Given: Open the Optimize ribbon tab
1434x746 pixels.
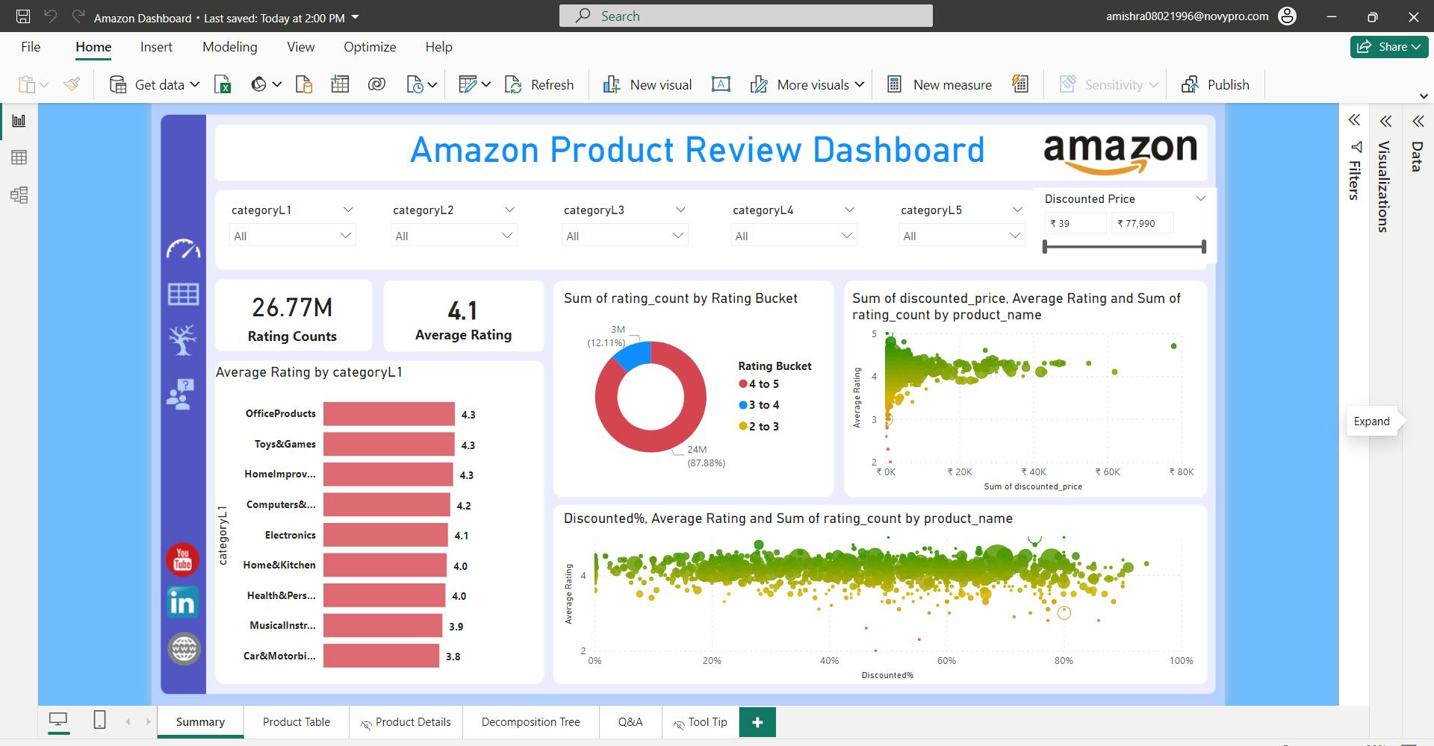Looking at the screenshot, I should 370,47.
